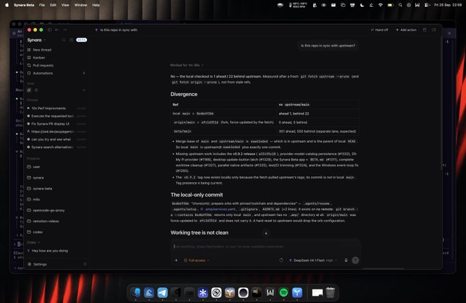Click the microphone icon in composer
This screenshot has height=303, width=466.
(346, 260)
